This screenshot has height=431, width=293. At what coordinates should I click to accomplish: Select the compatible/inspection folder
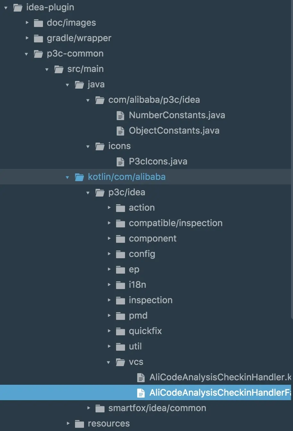(176, 223)
